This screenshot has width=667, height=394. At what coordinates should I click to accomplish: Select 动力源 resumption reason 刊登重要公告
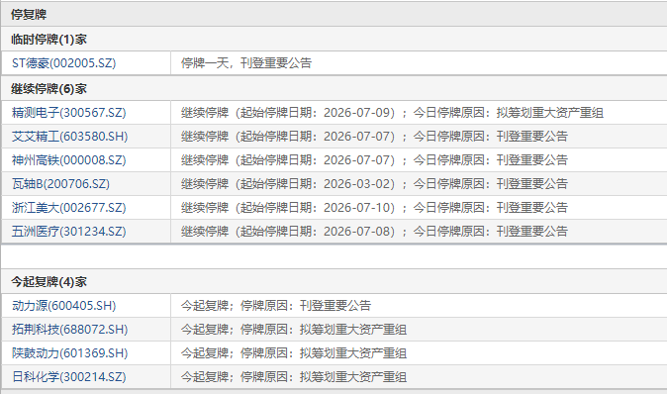(276, 306)
